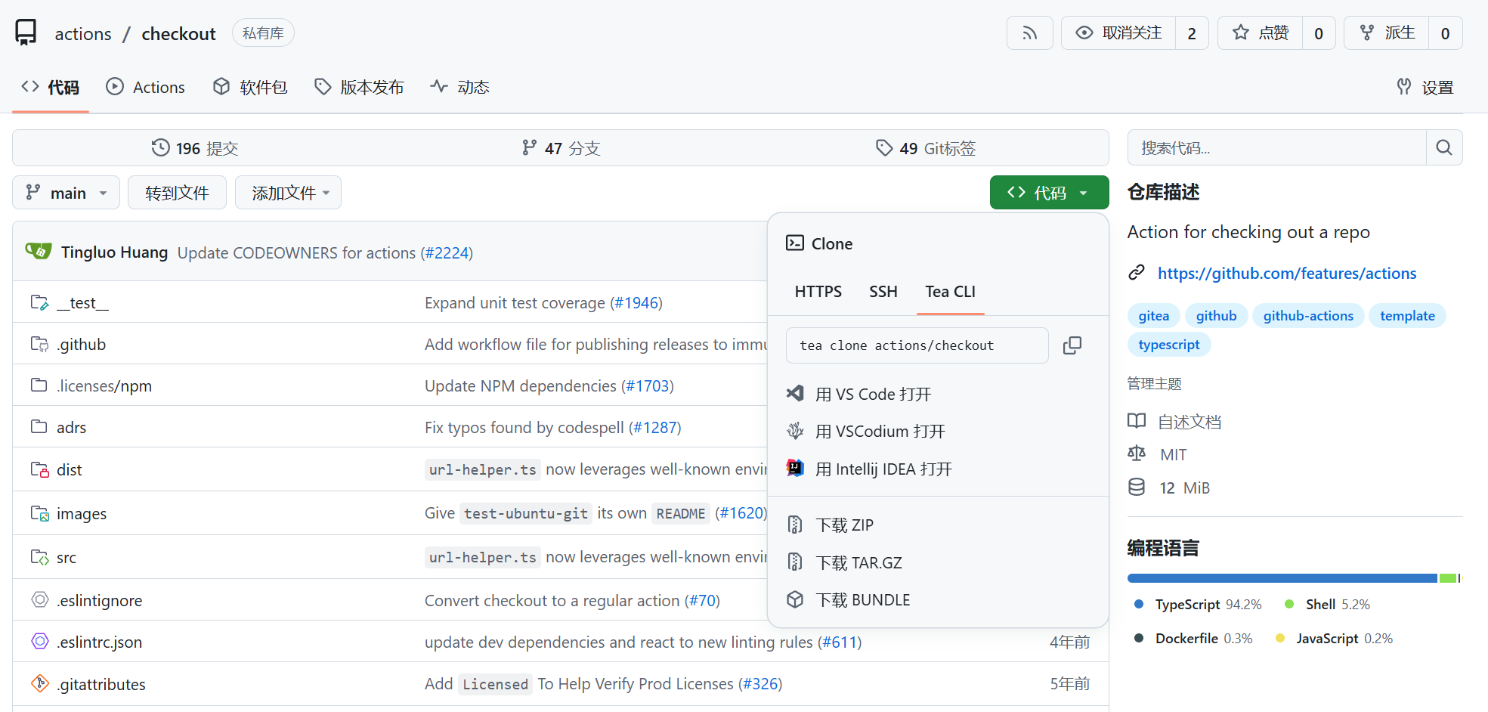Toggle unwatch on the repository
This screenshot has height=712, width=1488.
[x=1119, y=33]
